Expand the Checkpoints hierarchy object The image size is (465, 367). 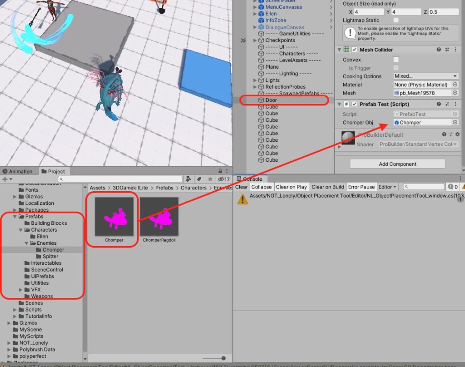pyautogui.click(x=255, y=40)
